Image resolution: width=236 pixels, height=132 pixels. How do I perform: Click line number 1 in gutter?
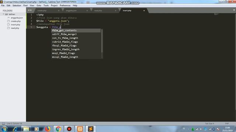pyautogui.click(x=31, y=15)
